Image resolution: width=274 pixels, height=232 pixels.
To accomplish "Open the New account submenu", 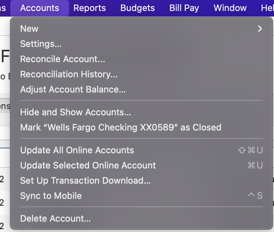I will tap(29, 29).
